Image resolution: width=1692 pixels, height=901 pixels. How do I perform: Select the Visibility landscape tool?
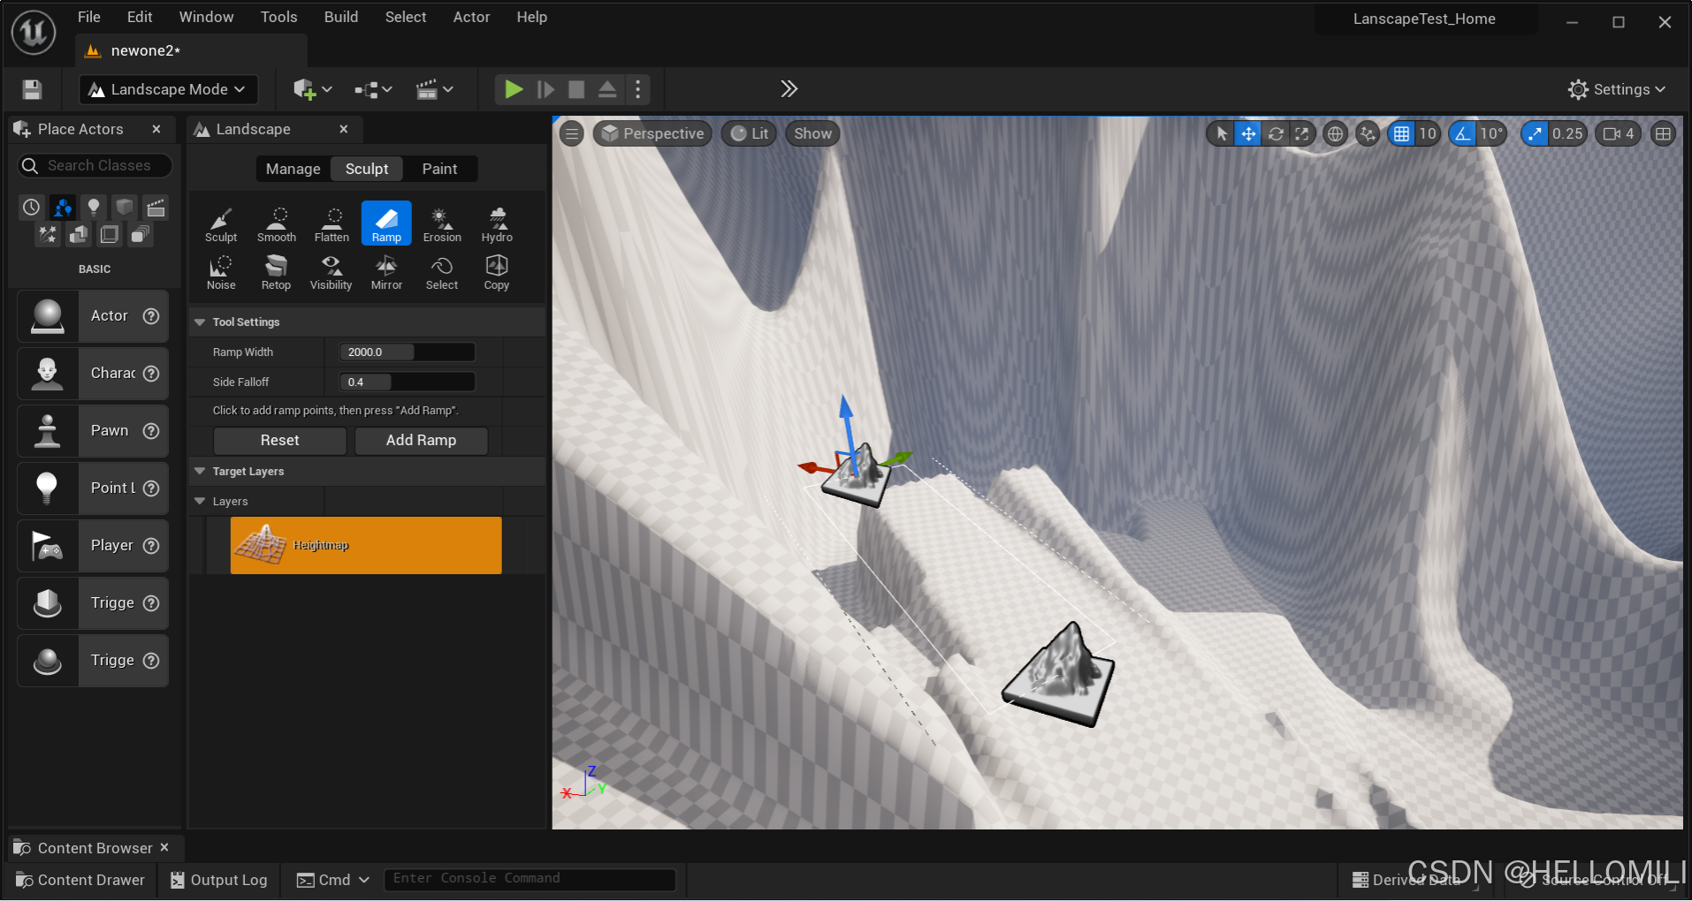coord(332,272)
